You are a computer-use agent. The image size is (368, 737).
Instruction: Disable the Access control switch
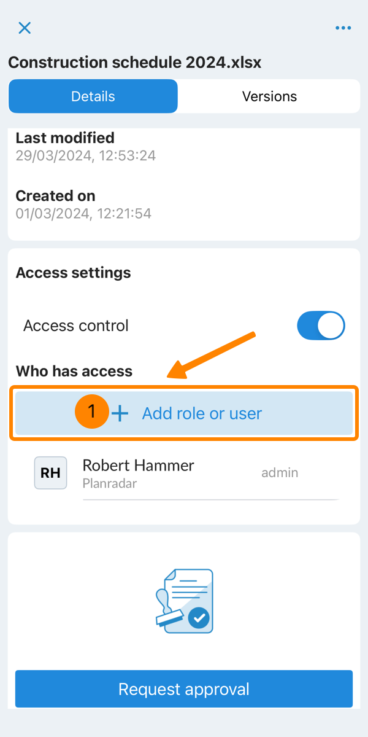[x=321, y=326]
